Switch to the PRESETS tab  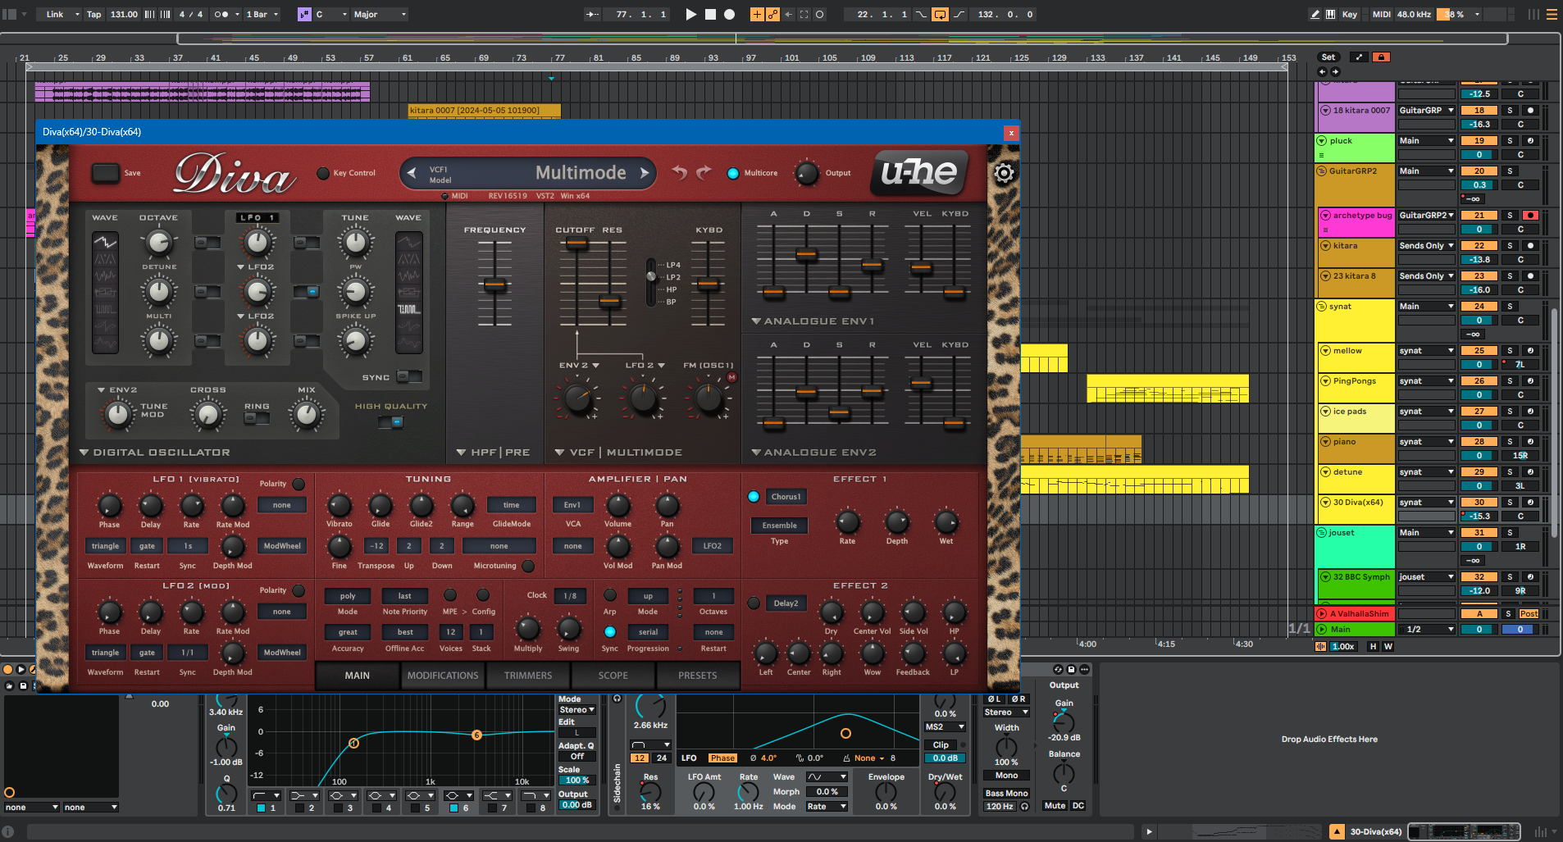[698, 676]
